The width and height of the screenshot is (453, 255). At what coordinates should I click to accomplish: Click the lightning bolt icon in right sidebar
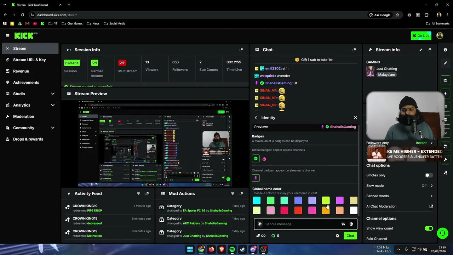(445, 94)
